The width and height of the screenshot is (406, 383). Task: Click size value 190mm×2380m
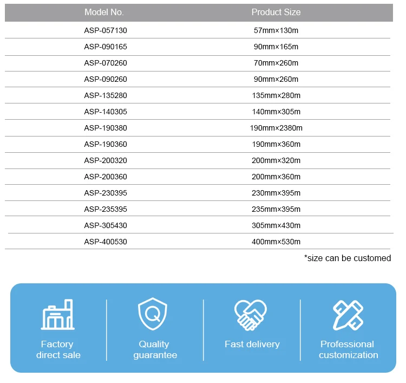[276, 128]
